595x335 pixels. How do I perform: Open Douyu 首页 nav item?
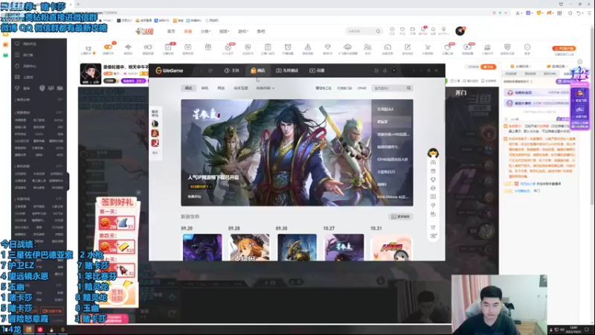[171, 31]
